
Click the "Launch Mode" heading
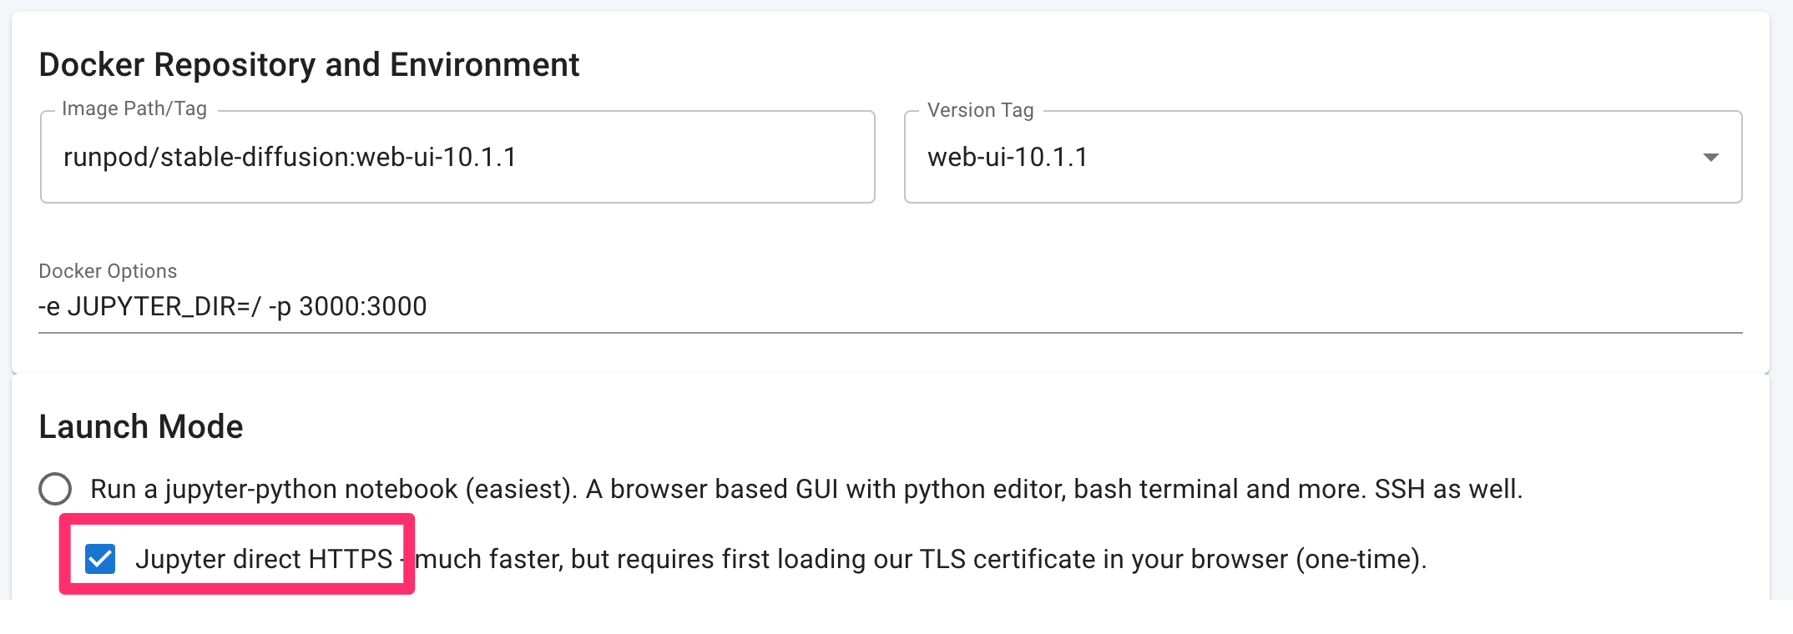(x=141, y=427)
